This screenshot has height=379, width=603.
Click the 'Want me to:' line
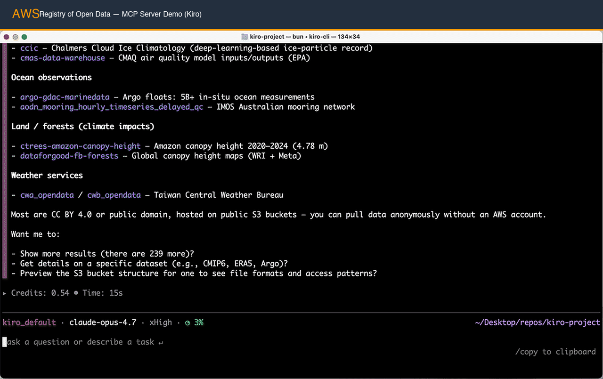36,234
